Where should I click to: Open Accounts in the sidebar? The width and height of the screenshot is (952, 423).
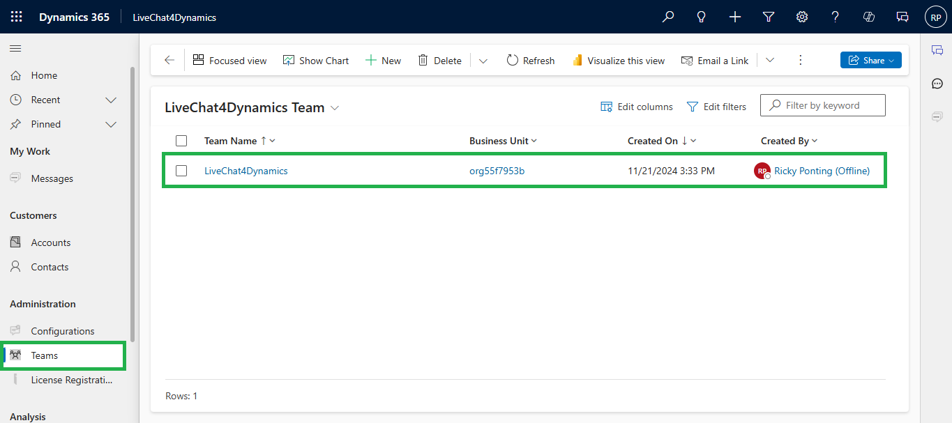[50, 243]
